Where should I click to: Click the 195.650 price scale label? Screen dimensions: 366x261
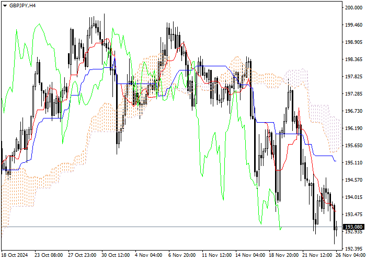tap(353, 146)
